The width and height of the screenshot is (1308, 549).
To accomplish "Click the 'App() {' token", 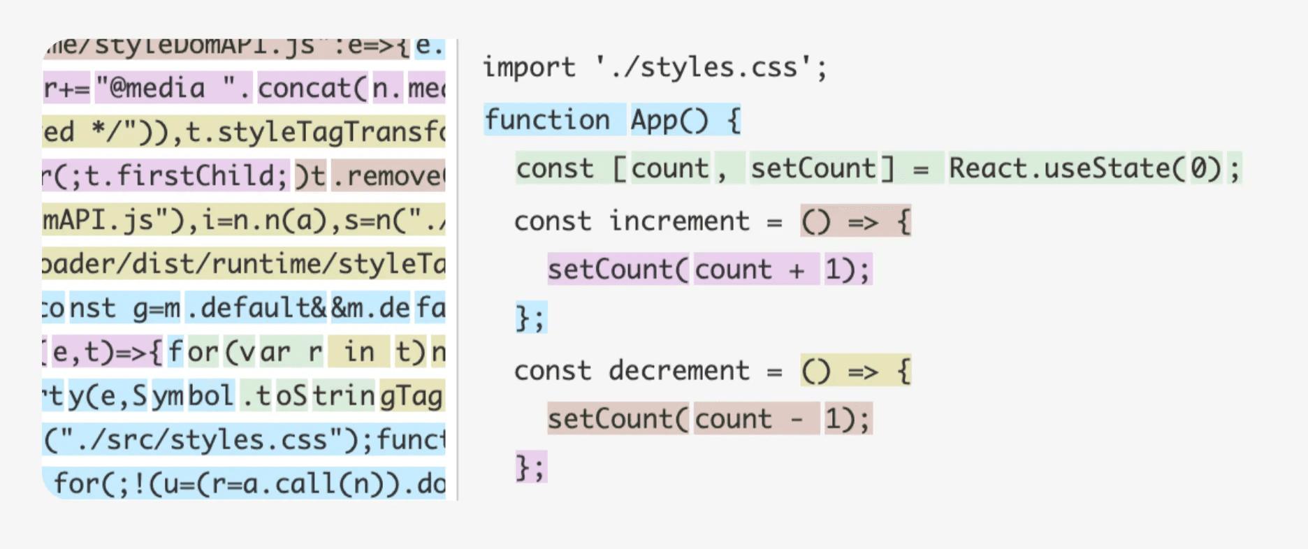I will (x=685, y=119).
